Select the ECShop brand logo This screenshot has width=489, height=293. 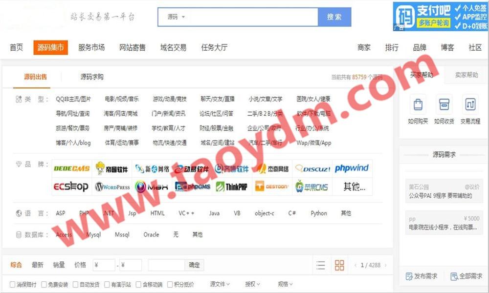click(72, 187)
